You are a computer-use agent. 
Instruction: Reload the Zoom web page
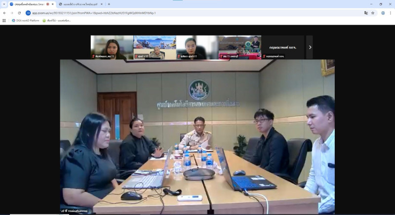(19, 13)
